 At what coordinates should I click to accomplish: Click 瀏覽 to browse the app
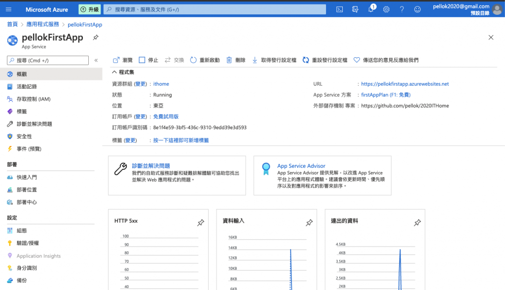tap(123, 60)
